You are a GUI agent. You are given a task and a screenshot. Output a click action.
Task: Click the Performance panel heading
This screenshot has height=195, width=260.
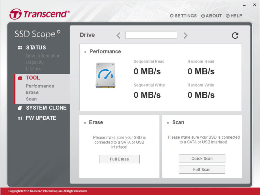105,52
